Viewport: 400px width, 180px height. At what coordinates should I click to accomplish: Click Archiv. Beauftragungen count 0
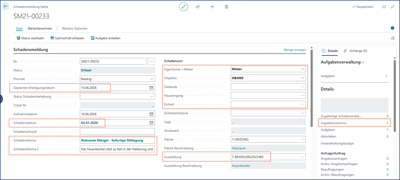388,175
